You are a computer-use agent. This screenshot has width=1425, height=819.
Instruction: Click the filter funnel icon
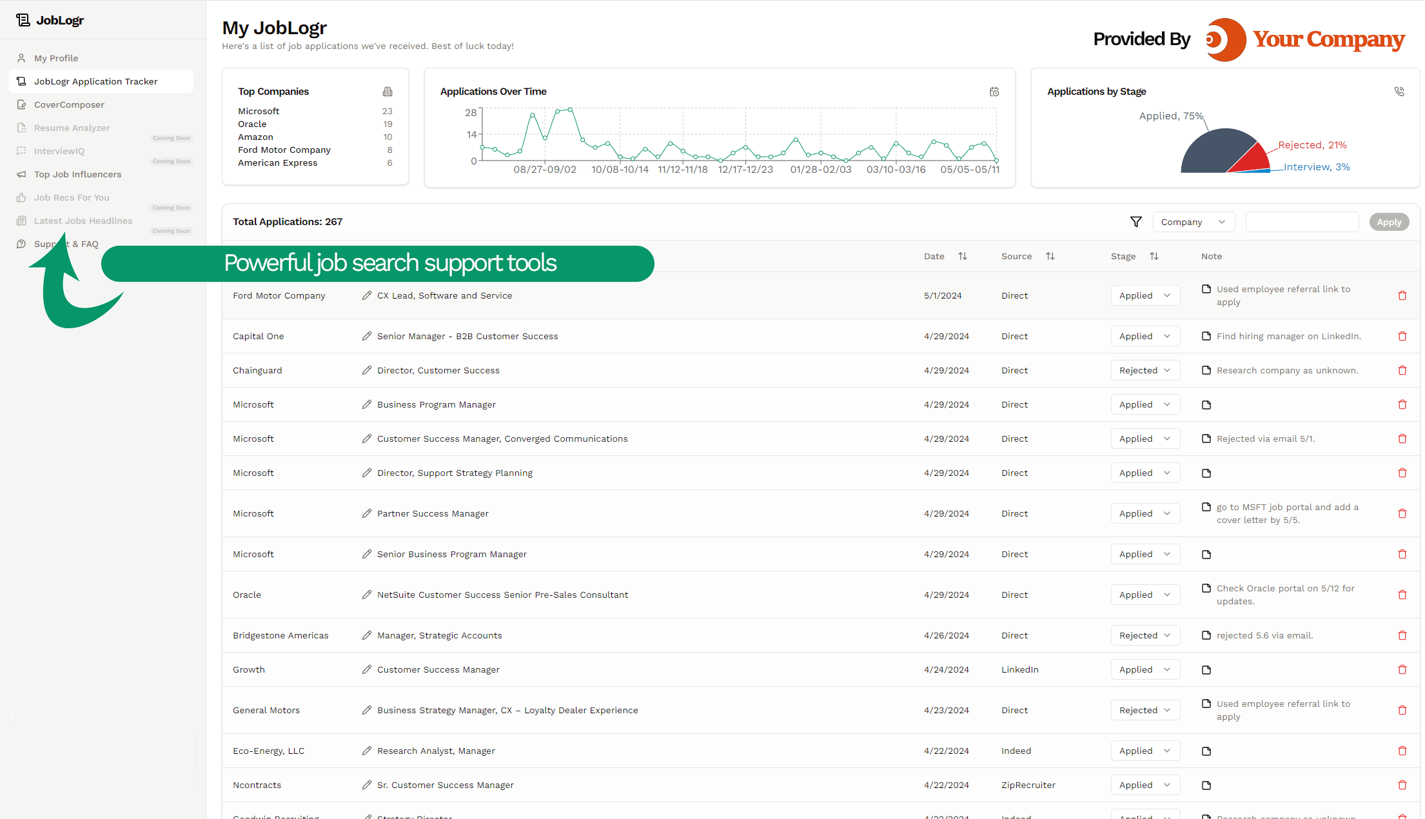click(1136, 222)
